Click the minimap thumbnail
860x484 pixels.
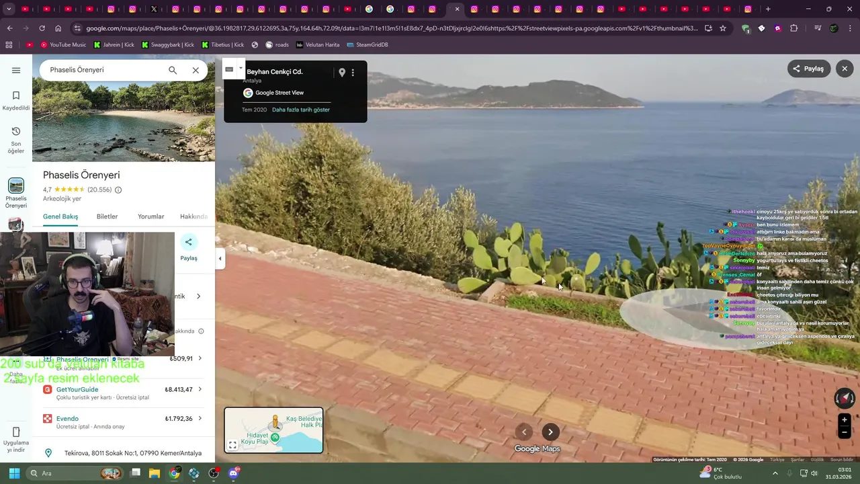(273, 430)
